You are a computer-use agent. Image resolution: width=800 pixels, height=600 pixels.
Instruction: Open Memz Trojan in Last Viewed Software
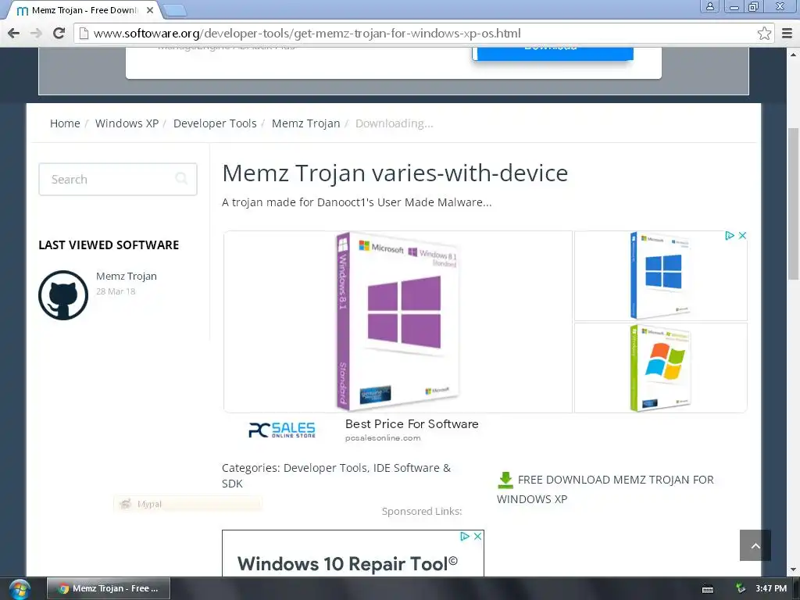[x=127, y=276]
